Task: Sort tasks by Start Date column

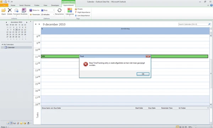Action: point(139,108)
